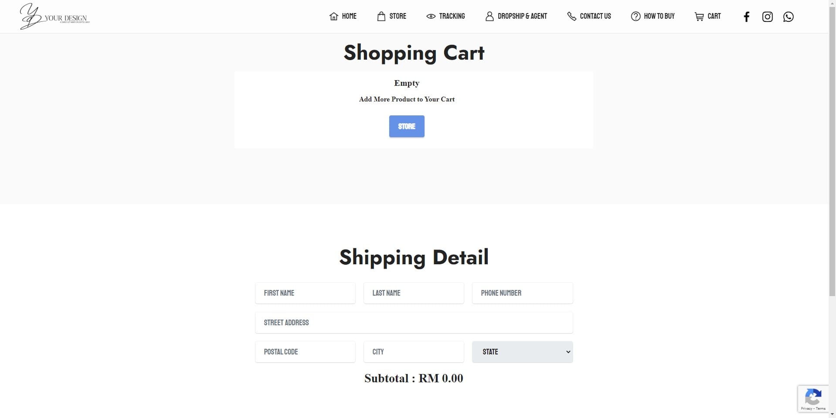Screen dimensions: 836x418
Task: Expand the State dropdown
Action: [522, 352]
